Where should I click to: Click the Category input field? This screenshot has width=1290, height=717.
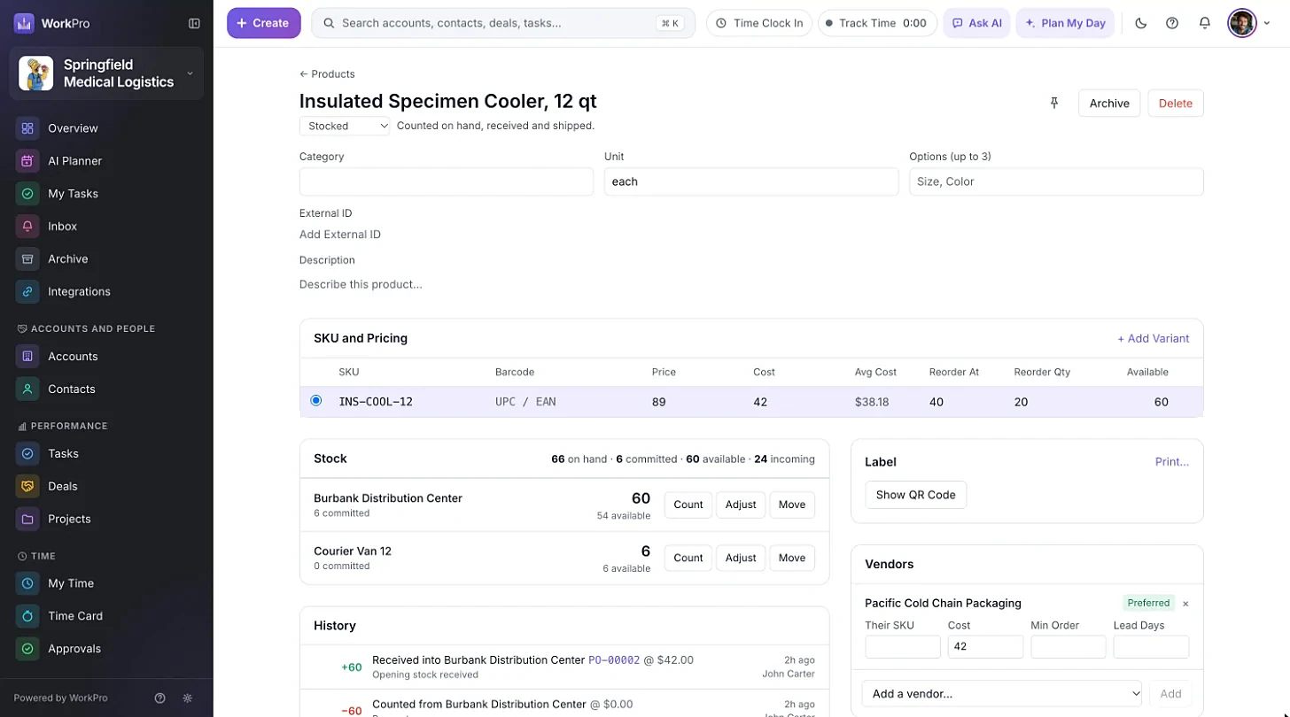point(447,181)
